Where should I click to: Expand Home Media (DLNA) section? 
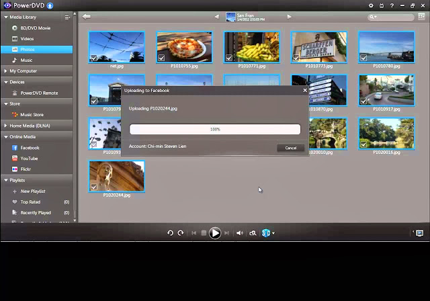[x=6, y=126]
